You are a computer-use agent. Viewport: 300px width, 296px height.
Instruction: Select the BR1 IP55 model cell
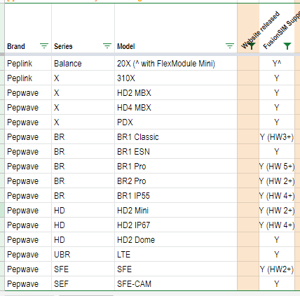[176, 196]
